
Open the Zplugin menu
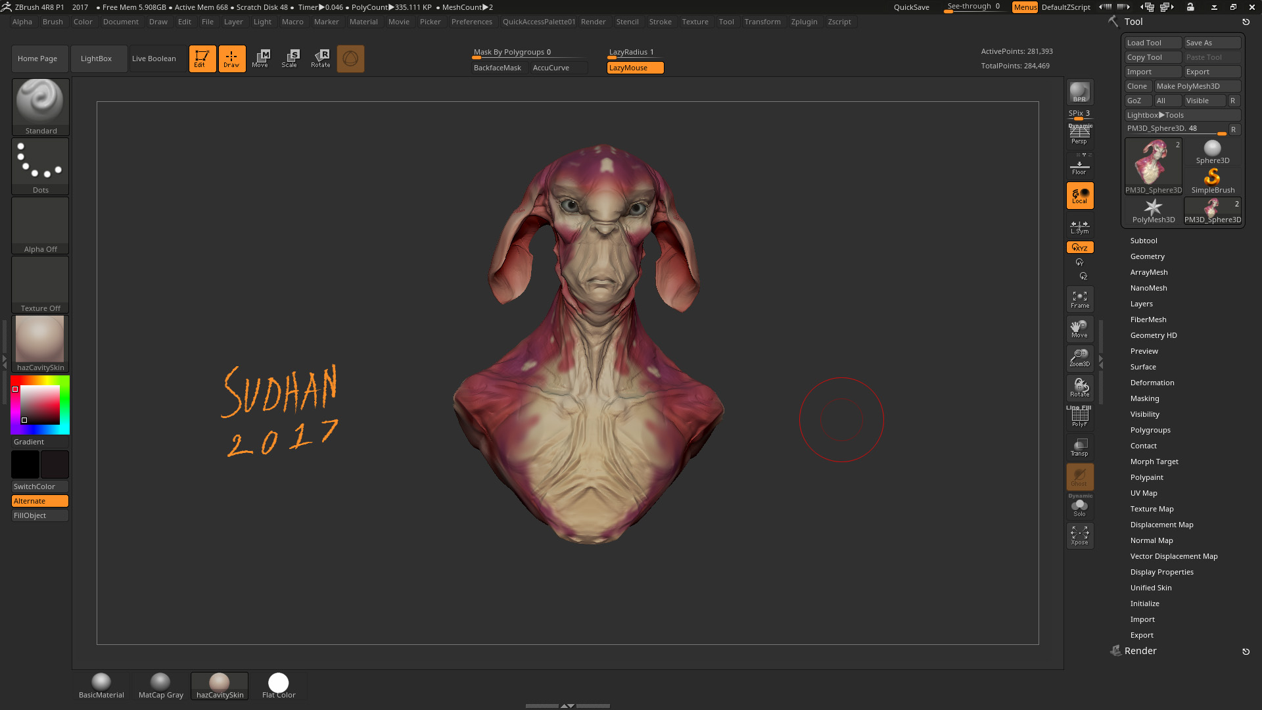click(x=804, y=22)
